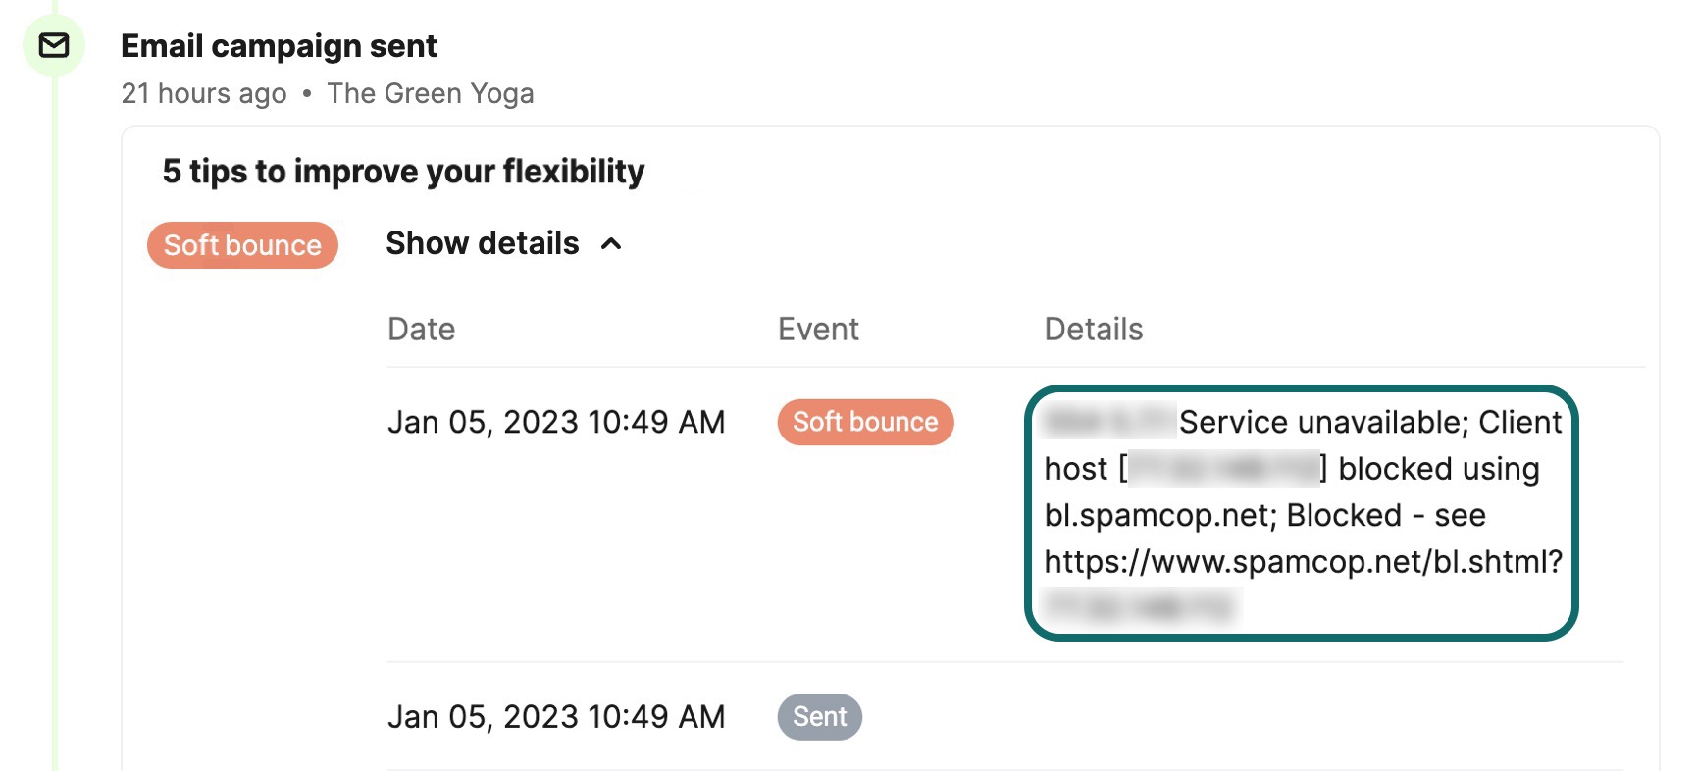This screenshot has width=1697, height=771.
Task: Click the top Soft bounce badge
Action: 242,245
